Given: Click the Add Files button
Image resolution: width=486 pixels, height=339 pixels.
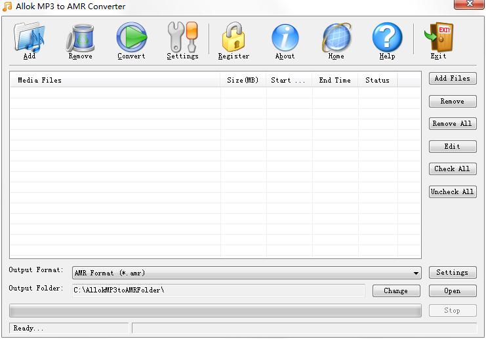Looking at the screenshot, I should pos(452,79).
